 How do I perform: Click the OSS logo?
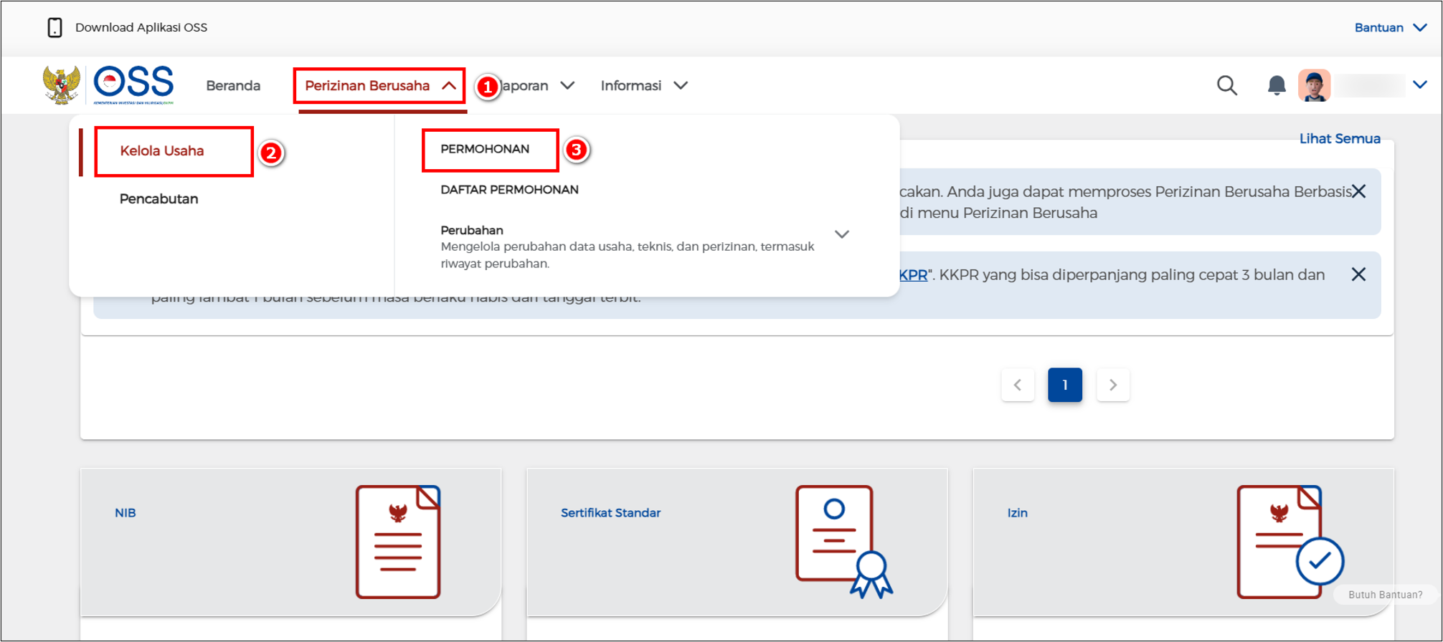click(133, 85)
